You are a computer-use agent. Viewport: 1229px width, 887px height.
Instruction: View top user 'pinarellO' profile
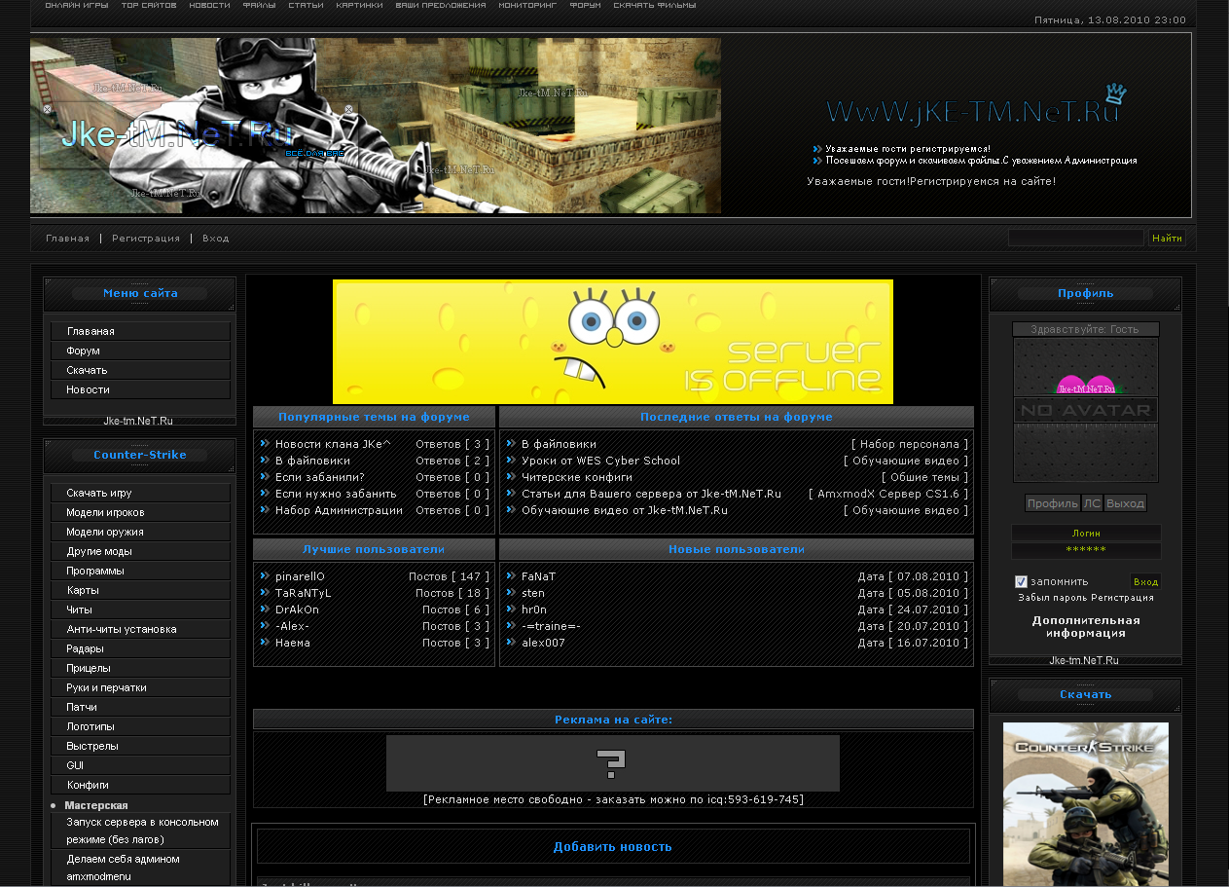point(300,576)
